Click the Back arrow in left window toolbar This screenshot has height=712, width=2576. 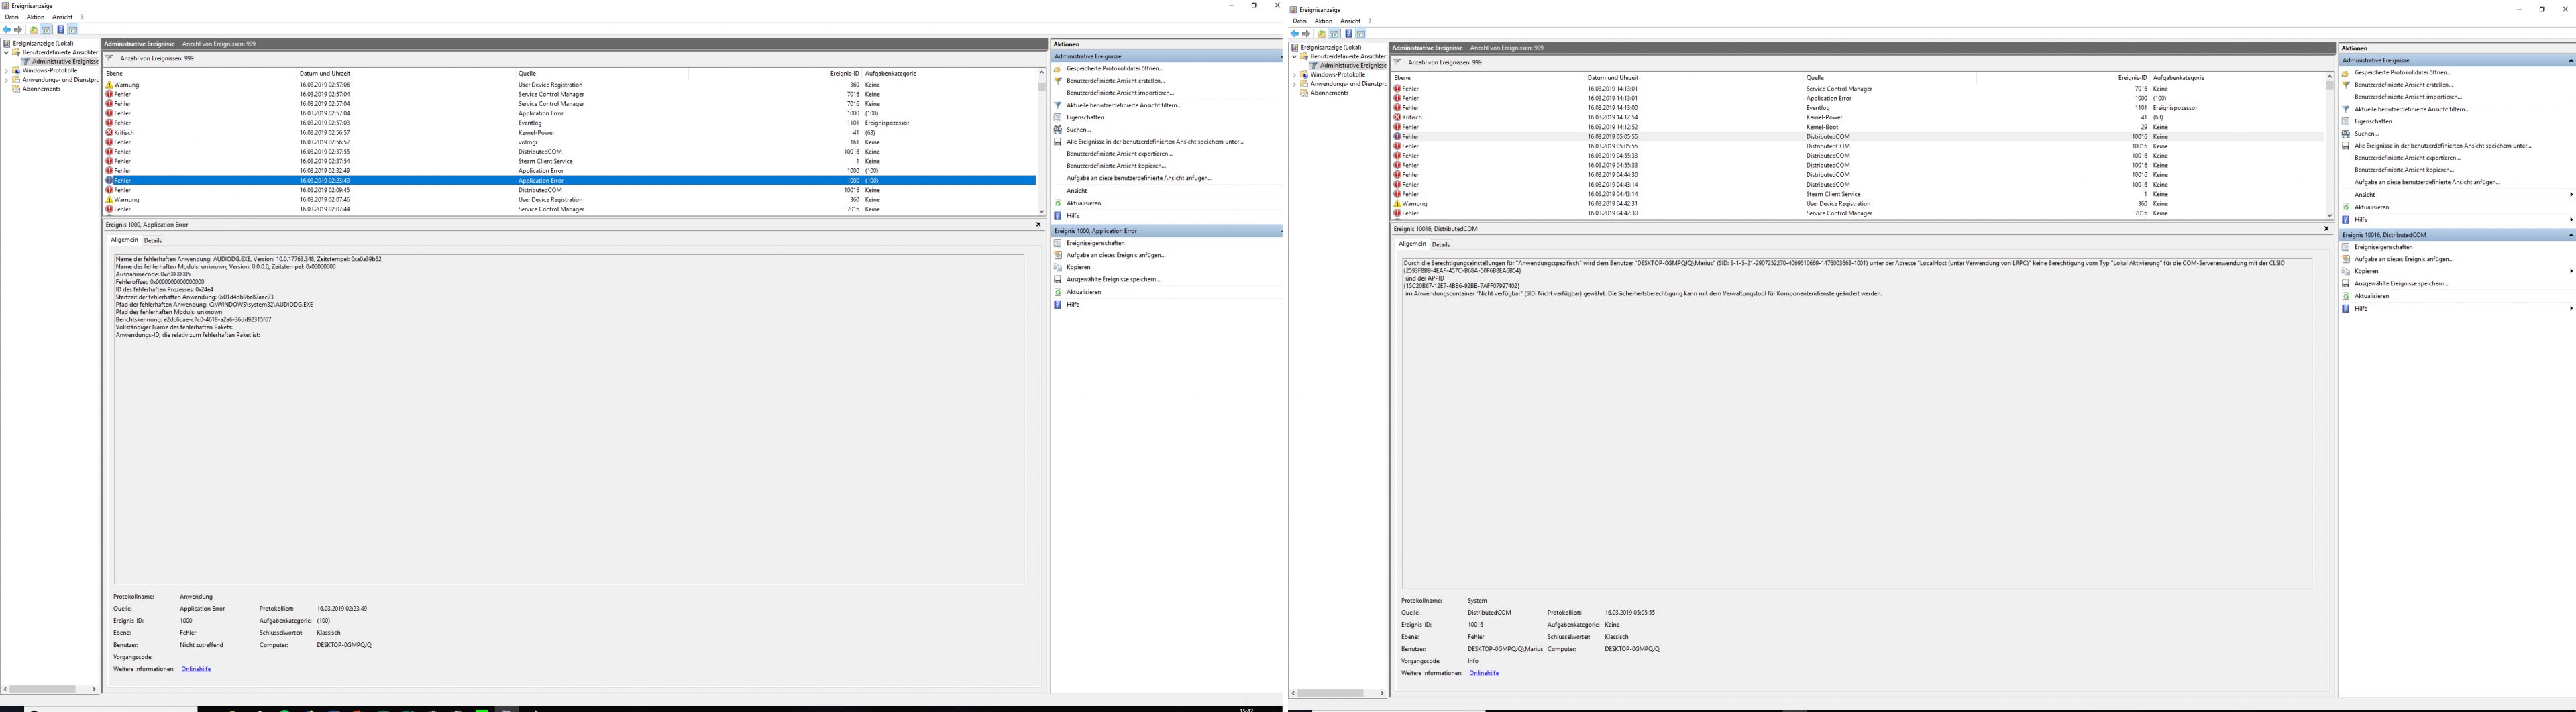(x=7, y=30)
